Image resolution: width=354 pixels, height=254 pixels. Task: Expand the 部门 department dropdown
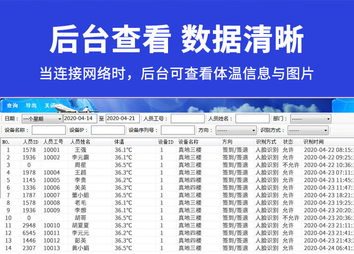tap(310, 119)
